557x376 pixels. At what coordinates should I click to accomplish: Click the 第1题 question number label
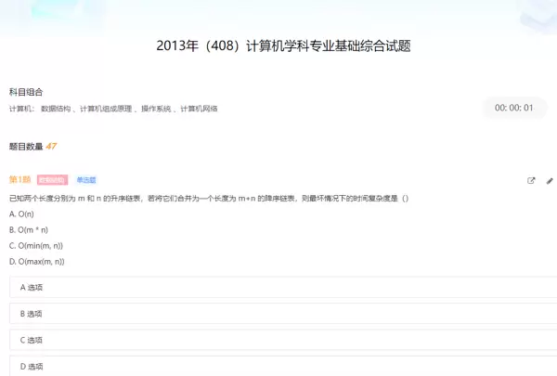pyautogui.click(x=19, y=180)
